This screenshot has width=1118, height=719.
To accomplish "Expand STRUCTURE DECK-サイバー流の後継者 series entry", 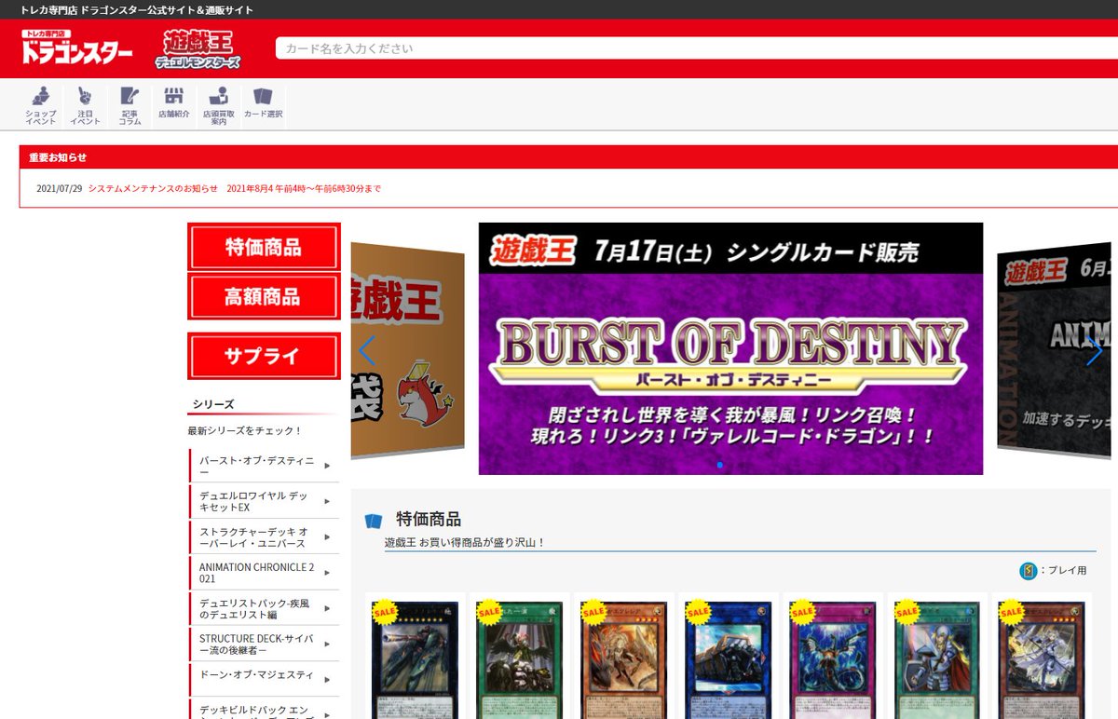I will coord(265,644).
